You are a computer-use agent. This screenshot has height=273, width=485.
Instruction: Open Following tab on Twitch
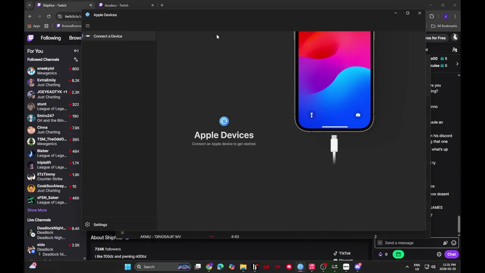[51, 38]
